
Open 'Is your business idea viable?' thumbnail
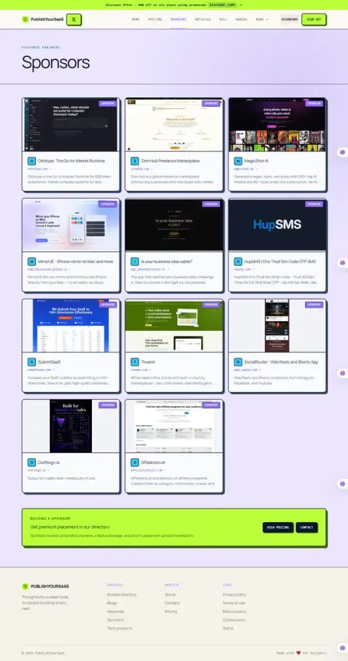click(x=174, y=225)
